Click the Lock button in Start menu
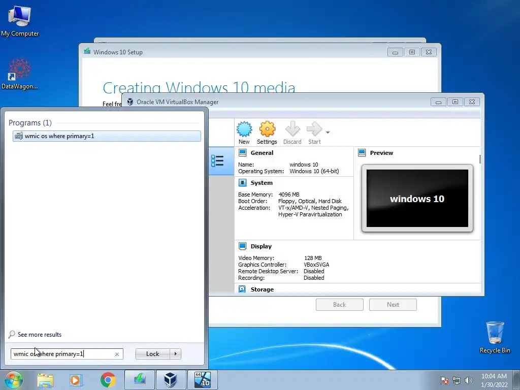The width and height of the screenshot is (520, 390). pyautogui.click(x=152, y=354)
